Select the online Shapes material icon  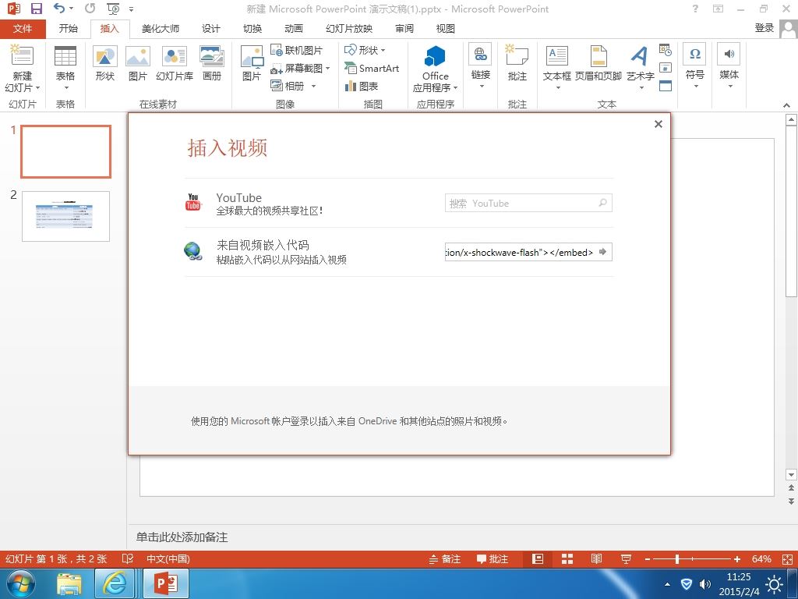pyautogui.click(x=105, y=63)
